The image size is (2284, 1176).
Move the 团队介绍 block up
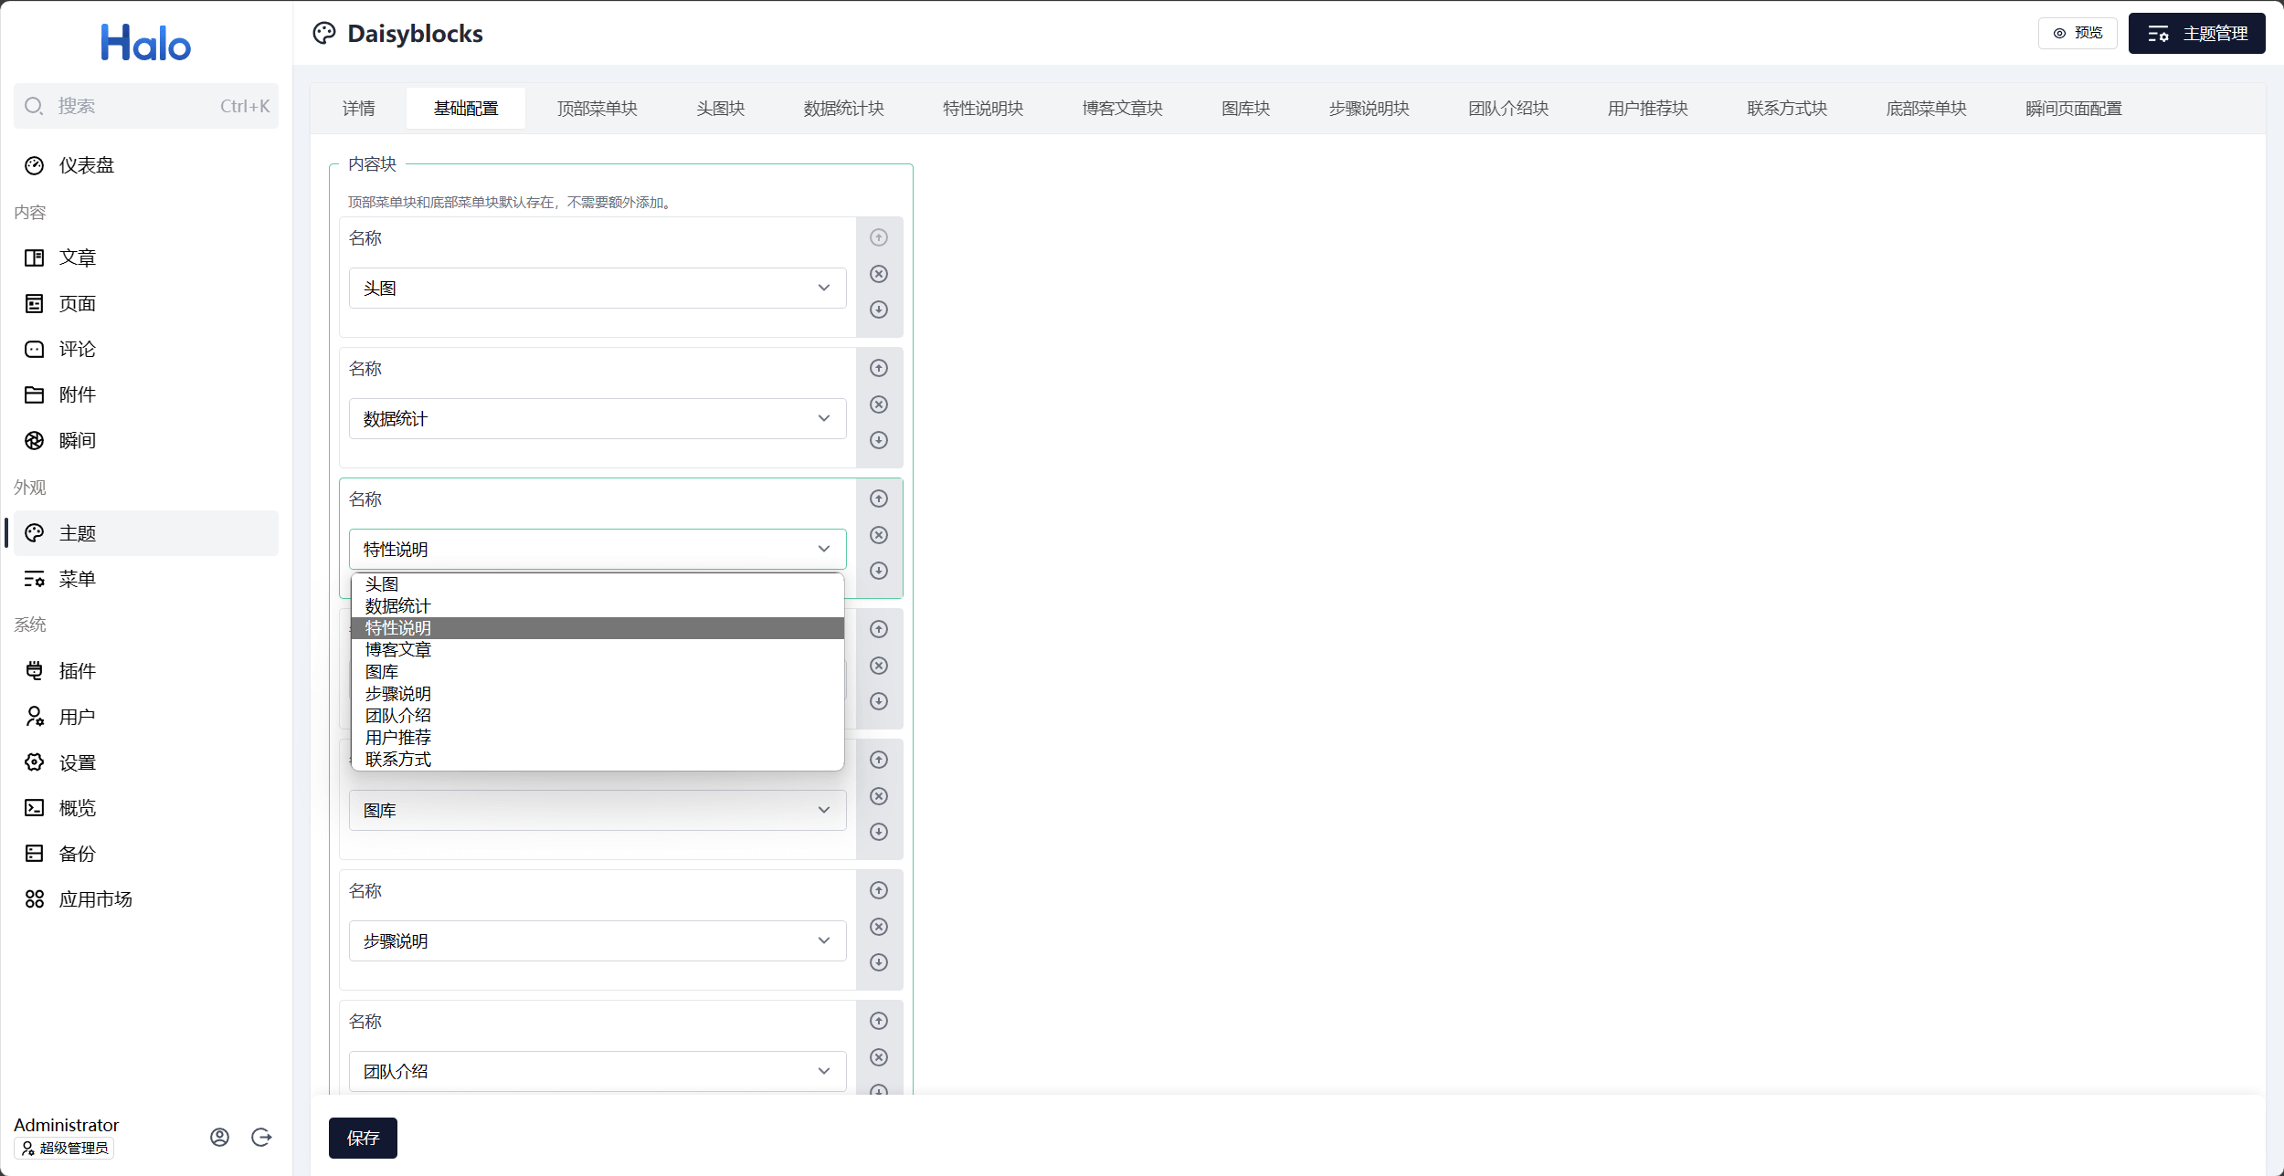click(x=879, y=1021)
